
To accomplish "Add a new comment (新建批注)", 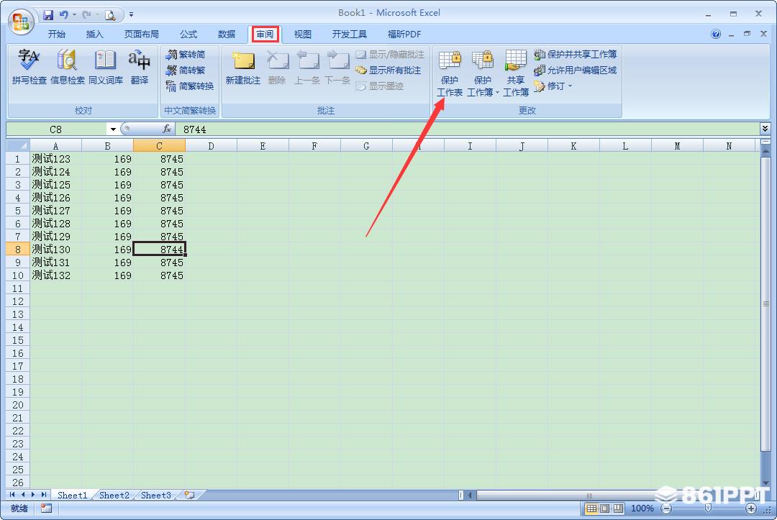I will tap(243, 68).
